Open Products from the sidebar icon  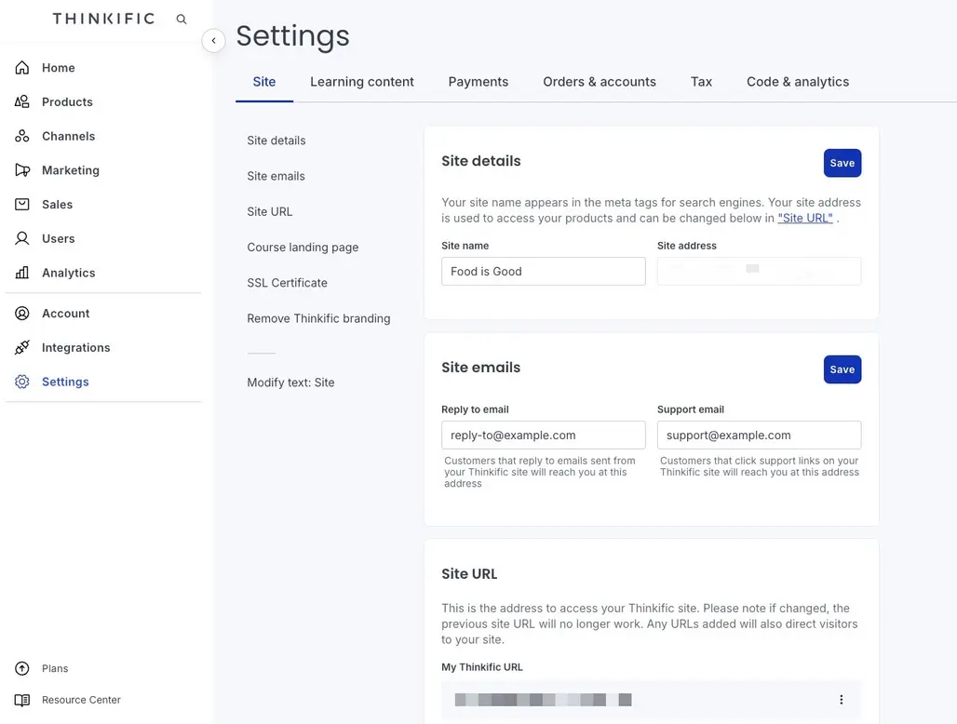tap(22, 102)
